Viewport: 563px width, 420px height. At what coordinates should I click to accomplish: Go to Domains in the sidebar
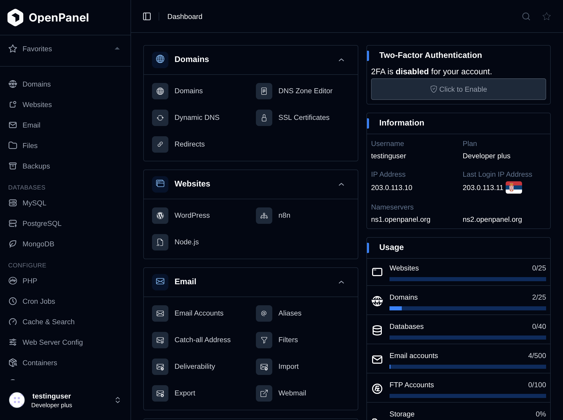65,84
